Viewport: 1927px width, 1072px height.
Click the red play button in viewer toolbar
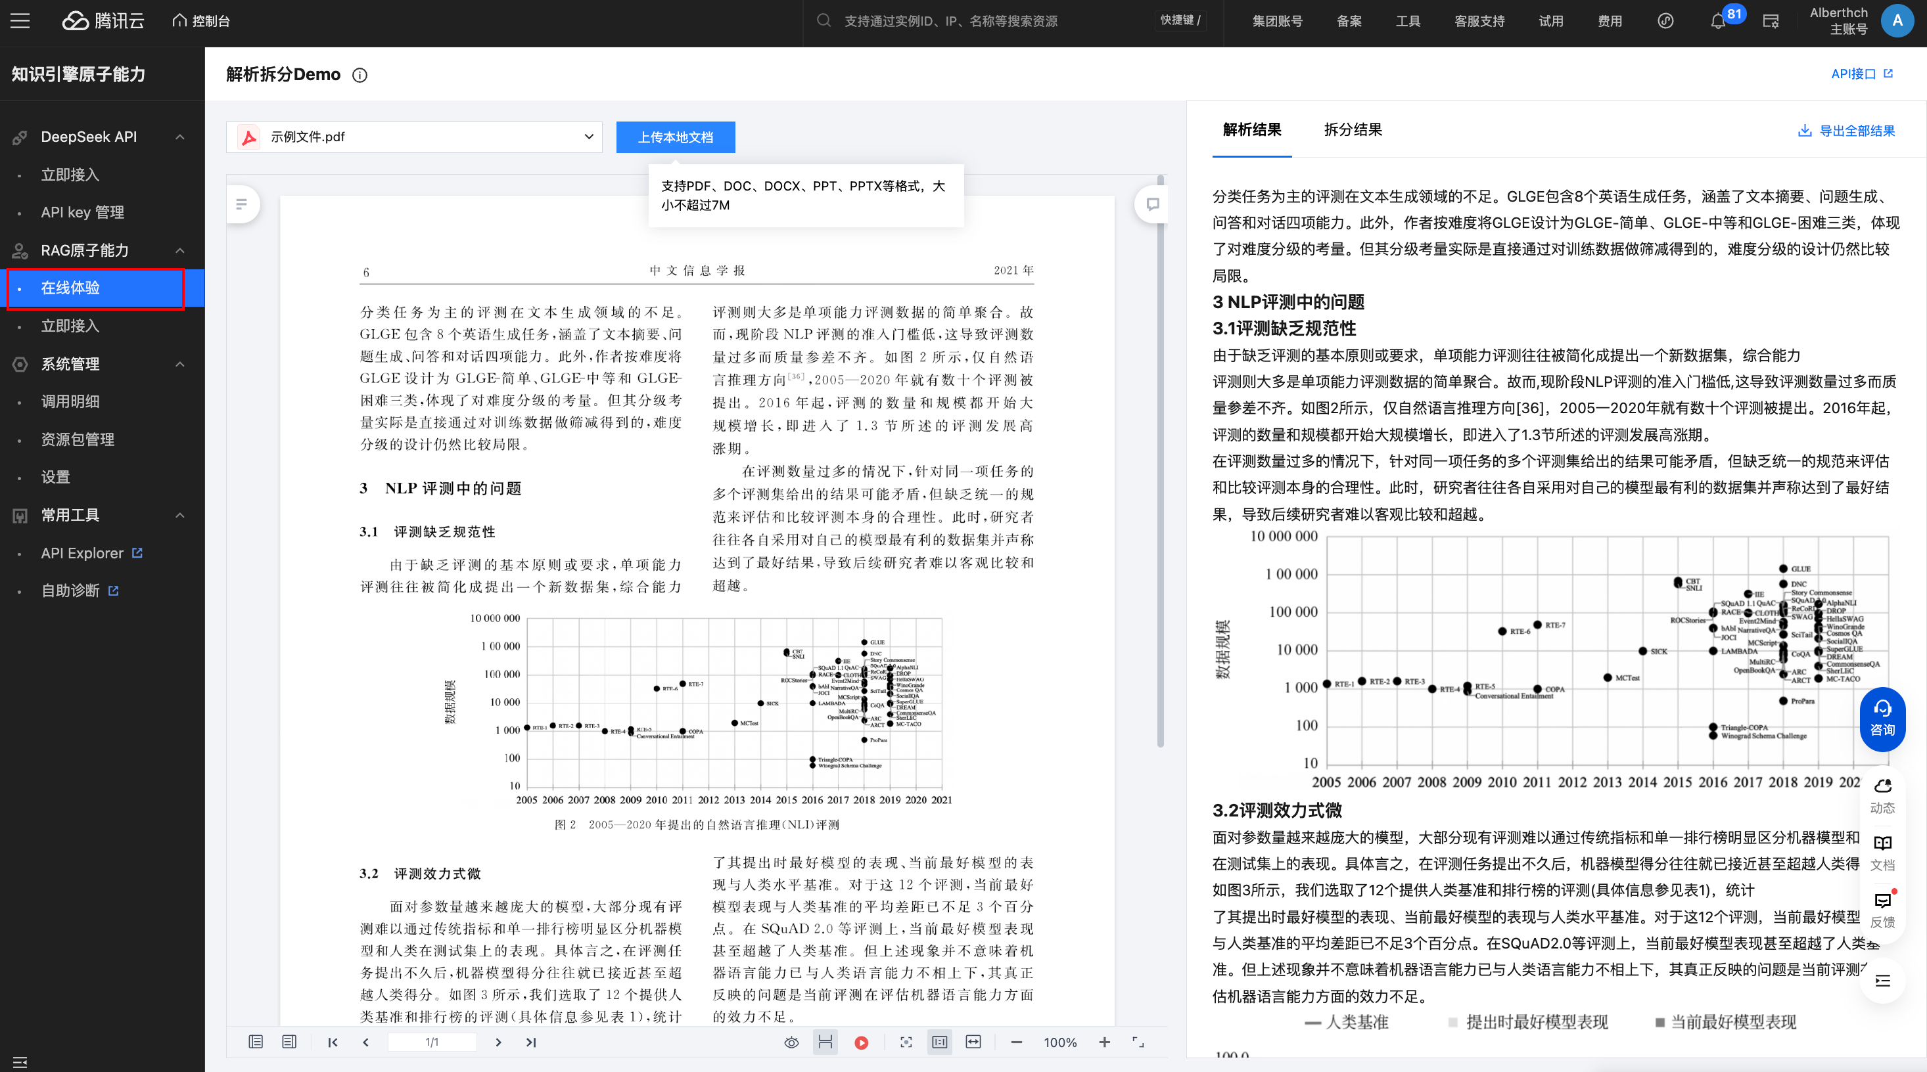[x=861, y=1042]
